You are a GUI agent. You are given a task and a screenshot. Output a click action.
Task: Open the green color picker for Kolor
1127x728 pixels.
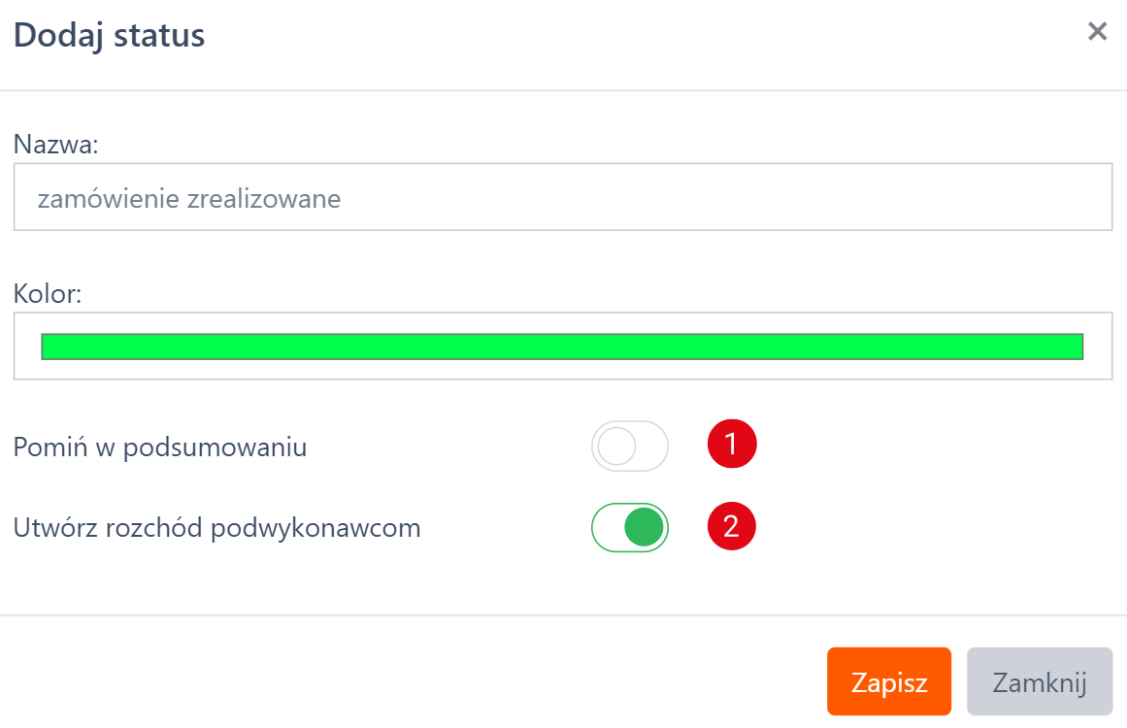(x=563, y=346)
